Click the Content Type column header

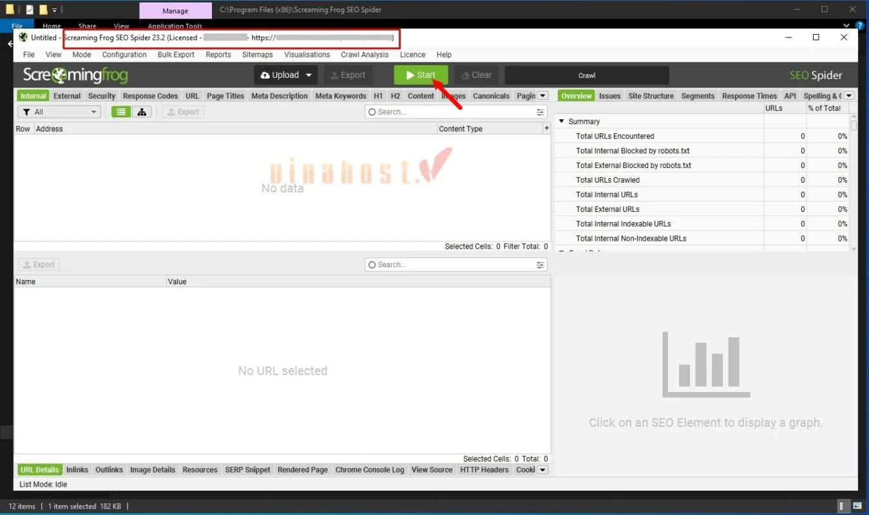(x=490, y=129)
